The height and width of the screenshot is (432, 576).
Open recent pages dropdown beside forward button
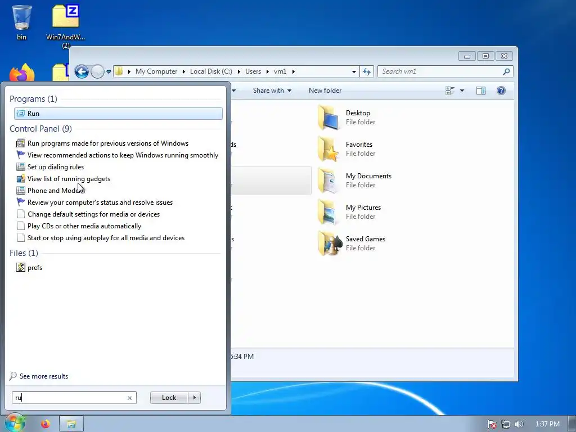click(x=109, y=72)
